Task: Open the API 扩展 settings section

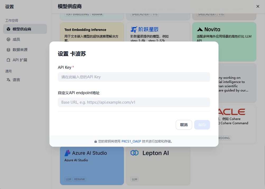Action: tap(20, 60)
